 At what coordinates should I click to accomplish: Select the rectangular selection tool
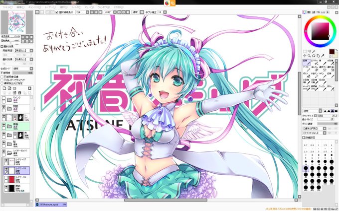305,52
